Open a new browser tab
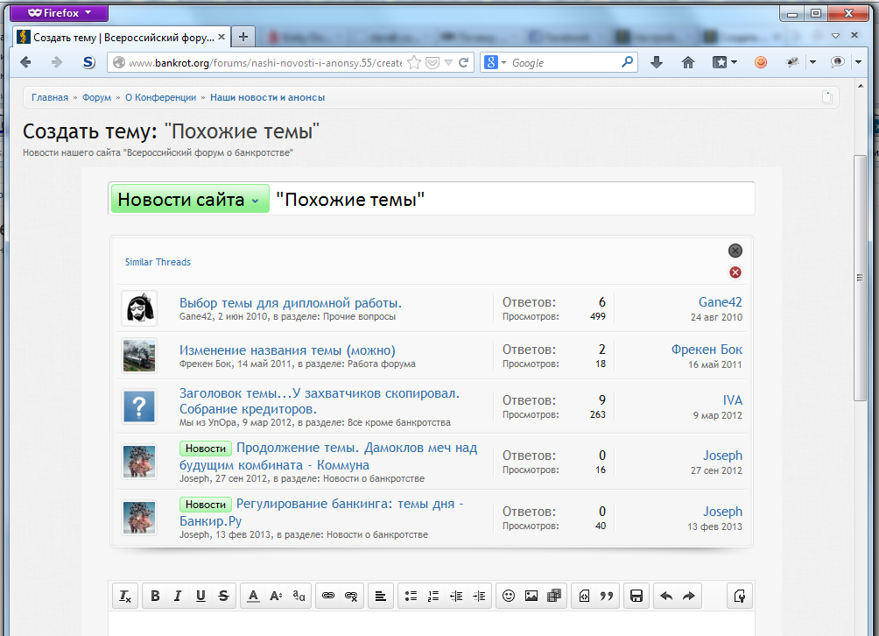The height and width of the screenshot is (636, 879). tap(243, 36)
